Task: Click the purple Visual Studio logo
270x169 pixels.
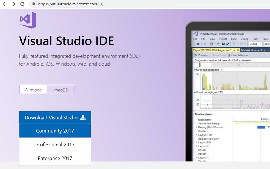Action: [x=28, y=20]
